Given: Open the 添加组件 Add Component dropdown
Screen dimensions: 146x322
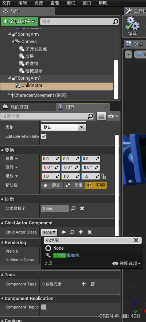Looking at the screenshot, I should click(19, 21).
